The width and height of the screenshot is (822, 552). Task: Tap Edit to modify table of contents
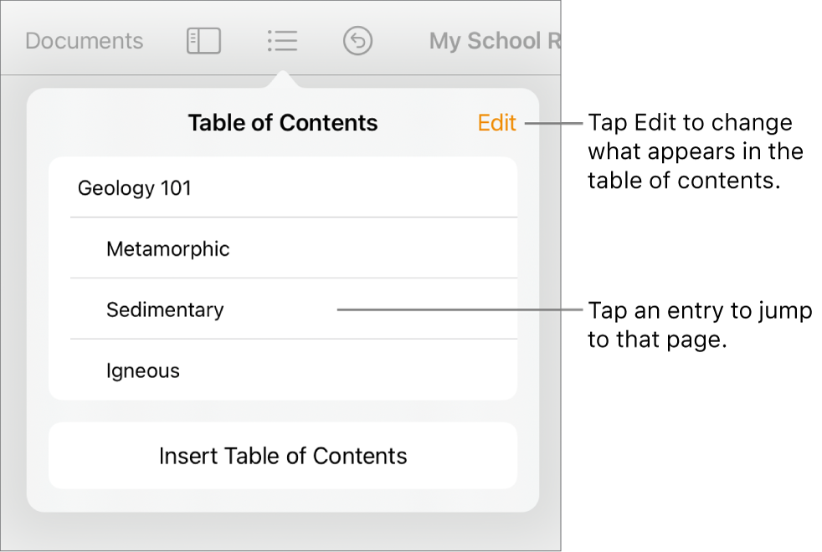click(496, 122)
